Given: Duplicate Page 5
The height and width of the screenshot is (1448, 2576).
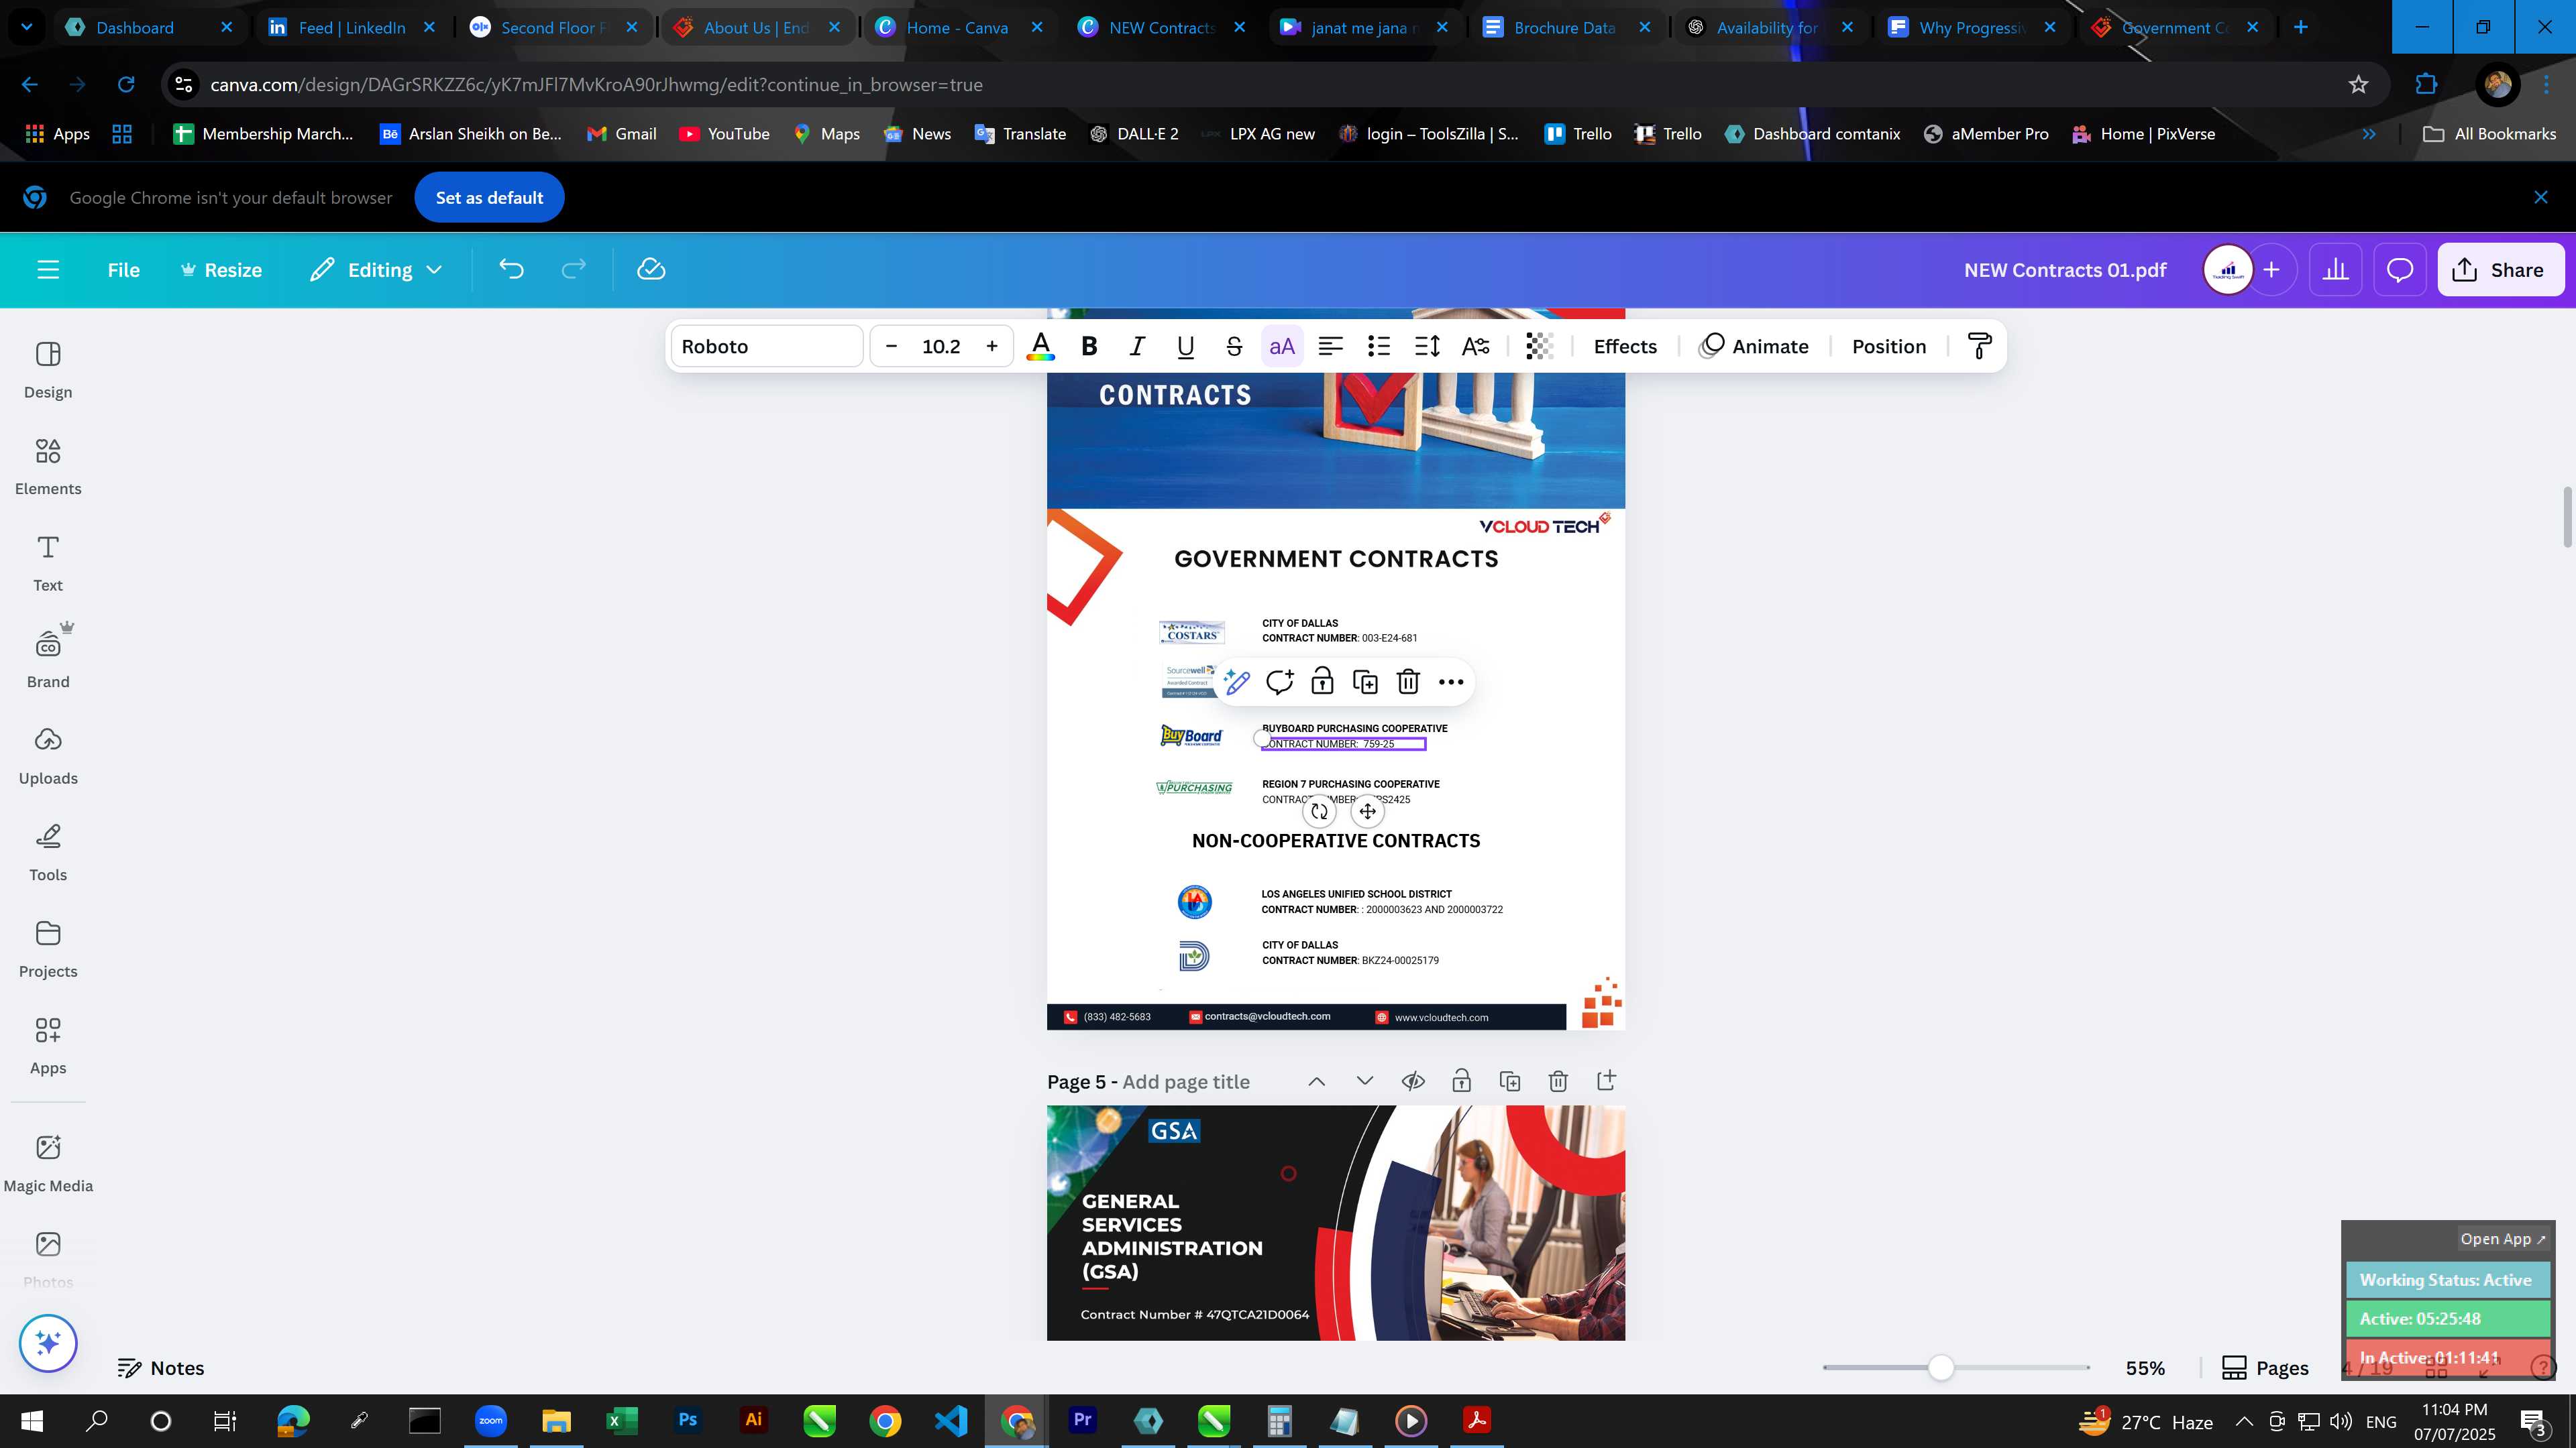Looking at the screenshot, I should (x=1510, y=1081).
